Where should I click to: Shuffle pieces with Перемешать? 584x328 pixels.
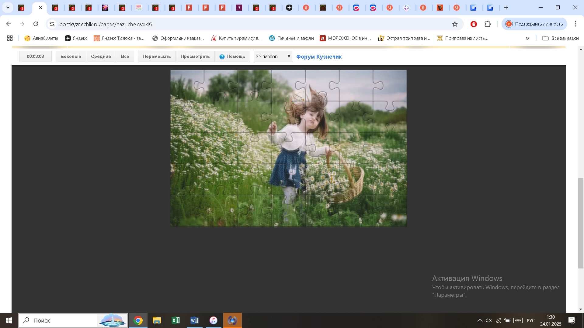[157, 56]
